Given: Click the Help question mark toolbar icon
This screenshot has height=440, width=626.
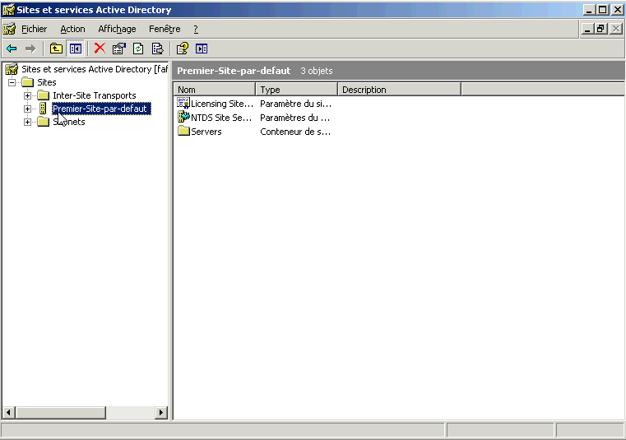Looking at the screenshot, I should coord(183,49).
